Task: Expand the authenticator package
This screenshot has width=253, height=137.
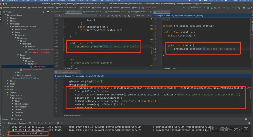Action: point(13,104)
